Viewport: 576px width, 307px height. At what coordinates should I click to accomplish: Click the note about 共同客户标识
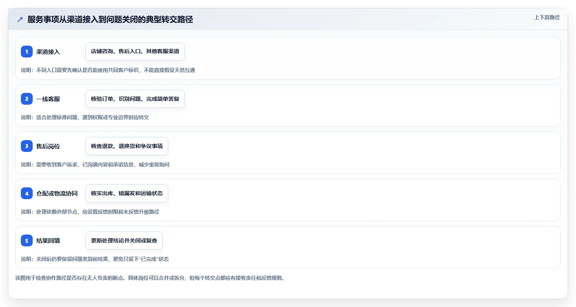coord(108,70)
